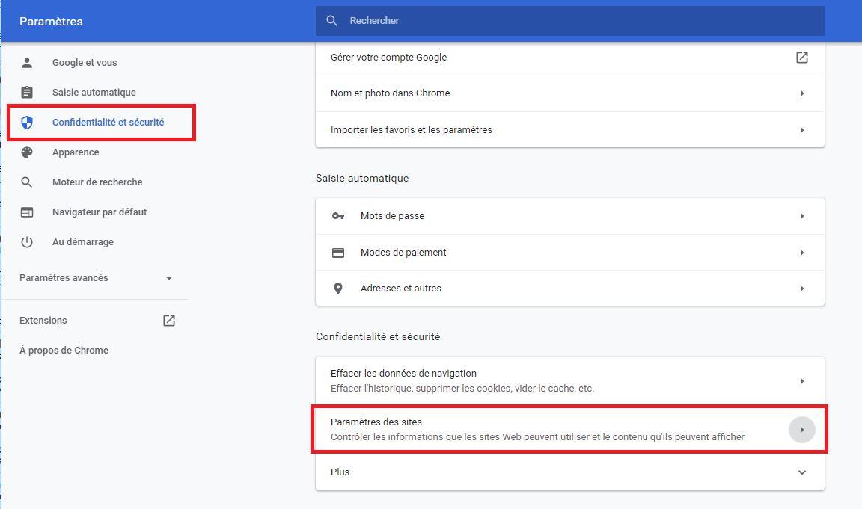
Task: Click the search magnifier icon in the Rechercher bar
Action: tap(332, 21)
